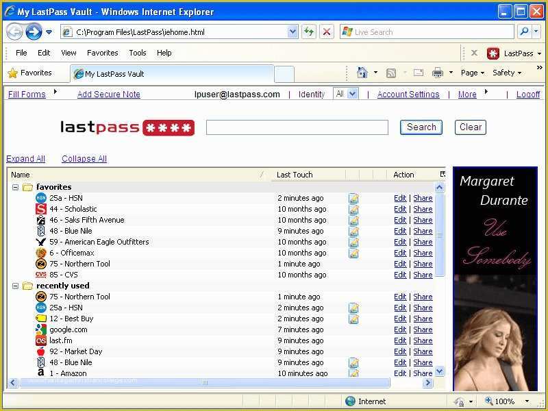The image size is (548, 411).
Task: Select the My LastPass Vault tab
Action: pyautogui.click(x=172, y=74)
